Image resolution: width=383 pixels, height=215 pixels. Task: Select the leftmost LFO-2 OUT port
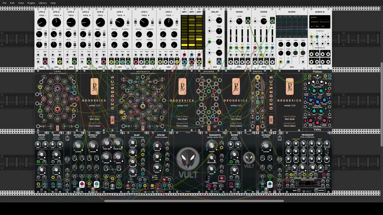(x=45, y=62)
